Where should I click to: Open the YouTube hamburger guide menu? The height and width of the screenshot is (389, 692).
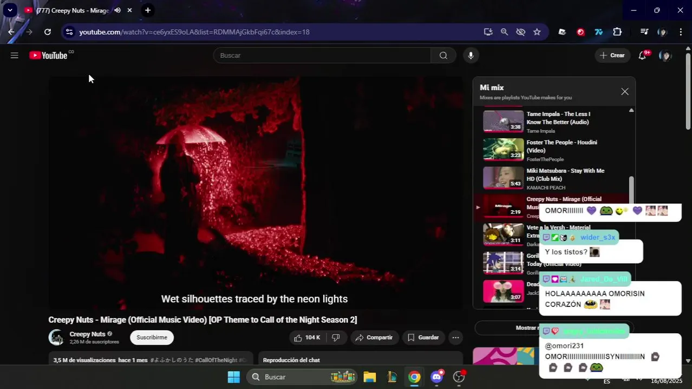point(15,55)
